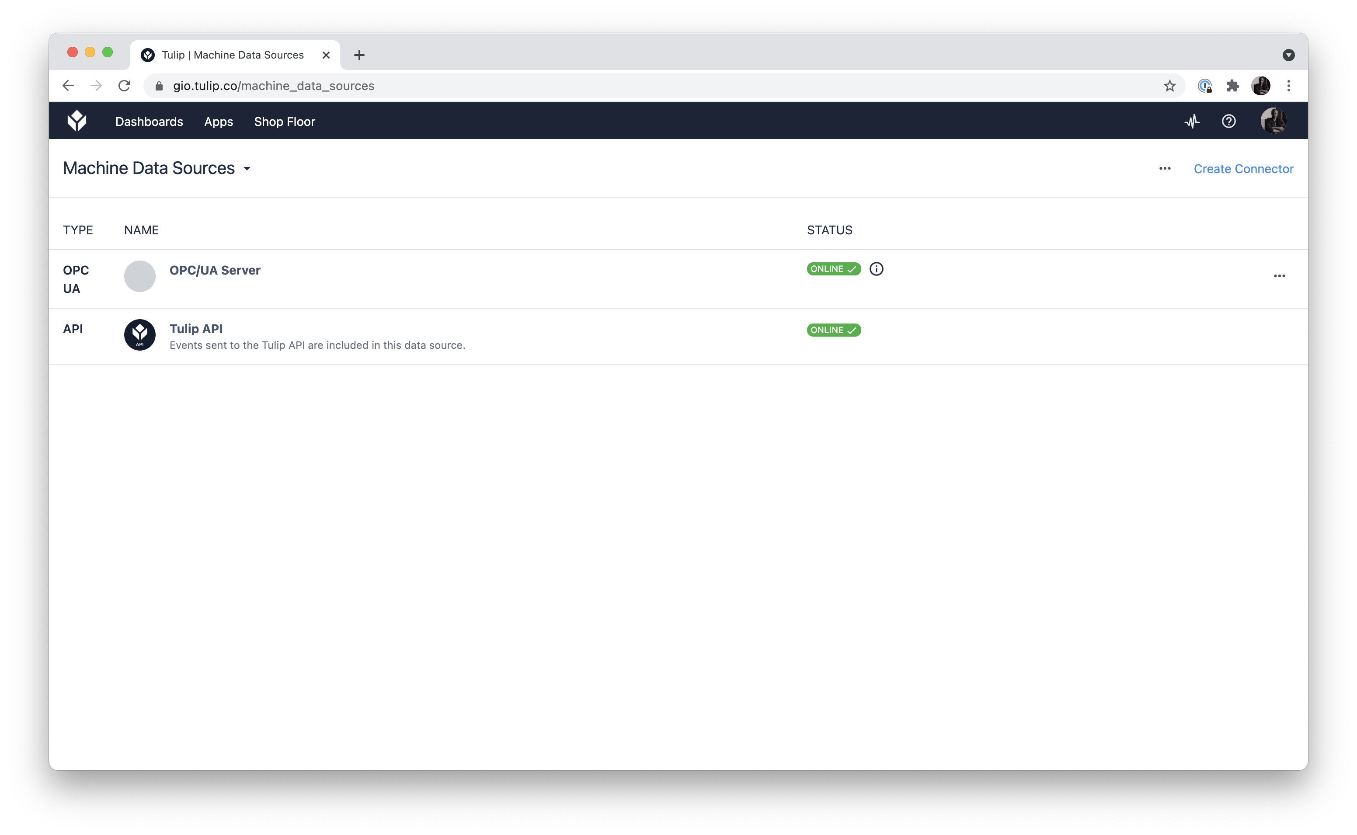Open the user profile avatar in navbar
The width and height of the screenshot is (1357, 835).
(x=1273, y=120)
